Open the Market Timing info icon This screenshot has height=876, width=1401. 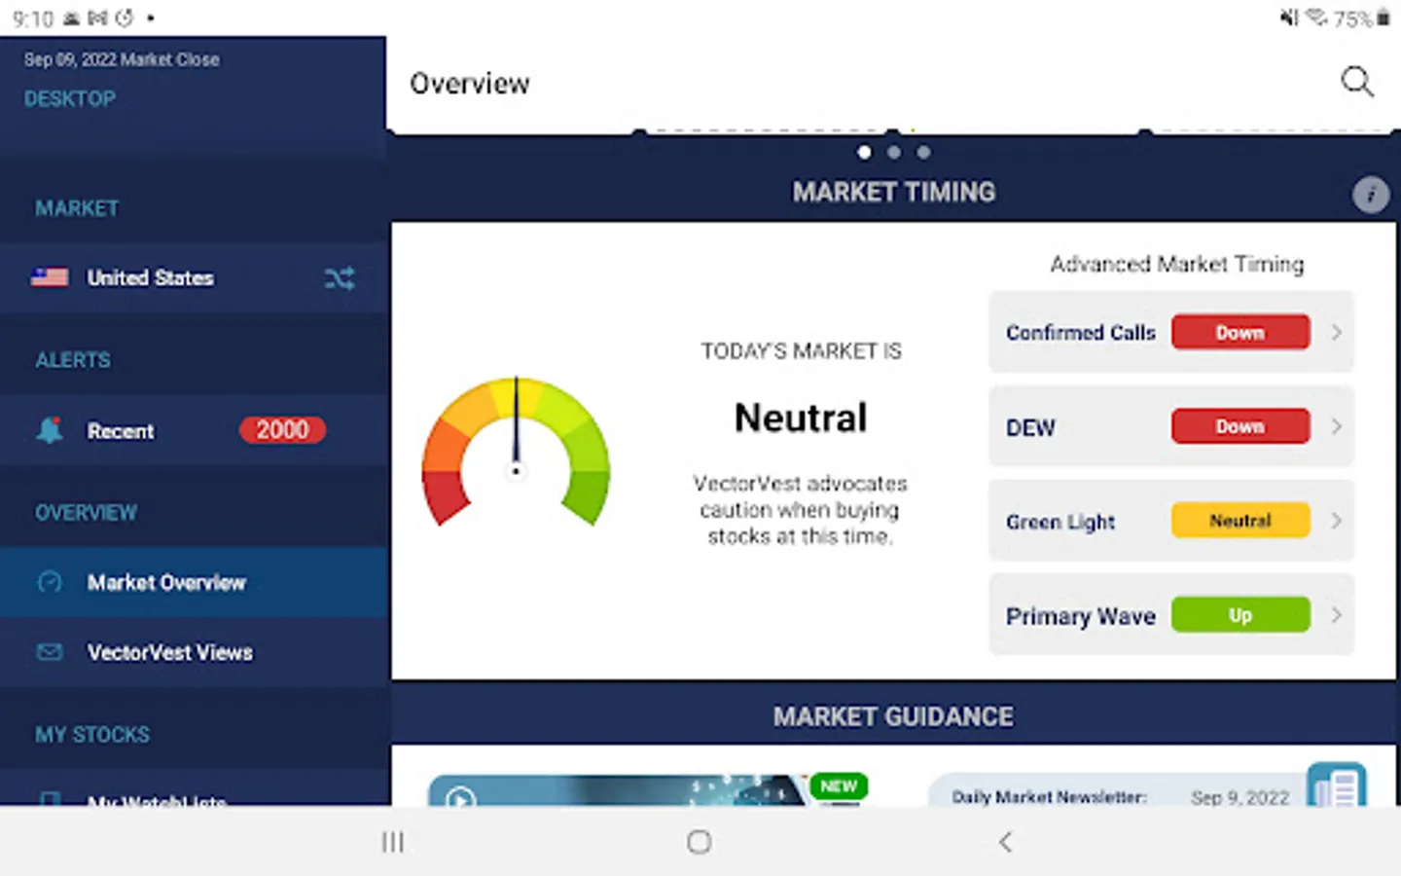click(x=1370, y=196)
